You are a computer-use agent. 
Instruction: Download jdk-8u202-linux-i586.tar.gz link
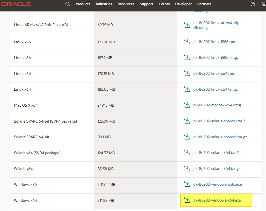215,58
